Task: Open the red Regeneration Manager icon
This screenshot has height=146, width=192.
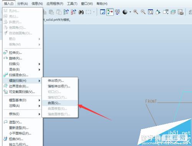Action: (74, 12)
